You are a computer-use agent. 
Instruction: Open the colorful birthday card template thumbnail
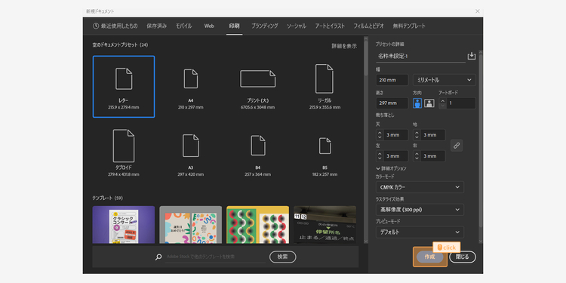pyautogui.click(x=191, y=225)
